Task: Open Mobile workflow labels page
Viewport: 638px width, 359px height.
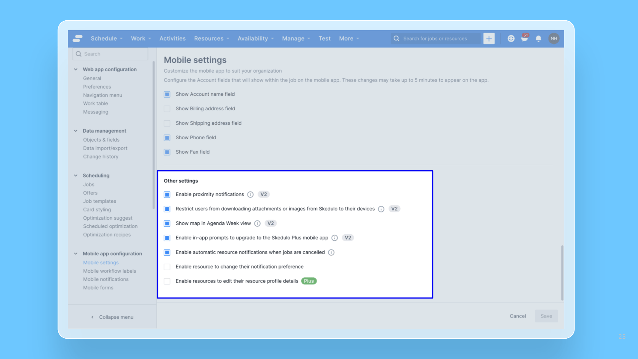Action: click(x=110, y=271)
